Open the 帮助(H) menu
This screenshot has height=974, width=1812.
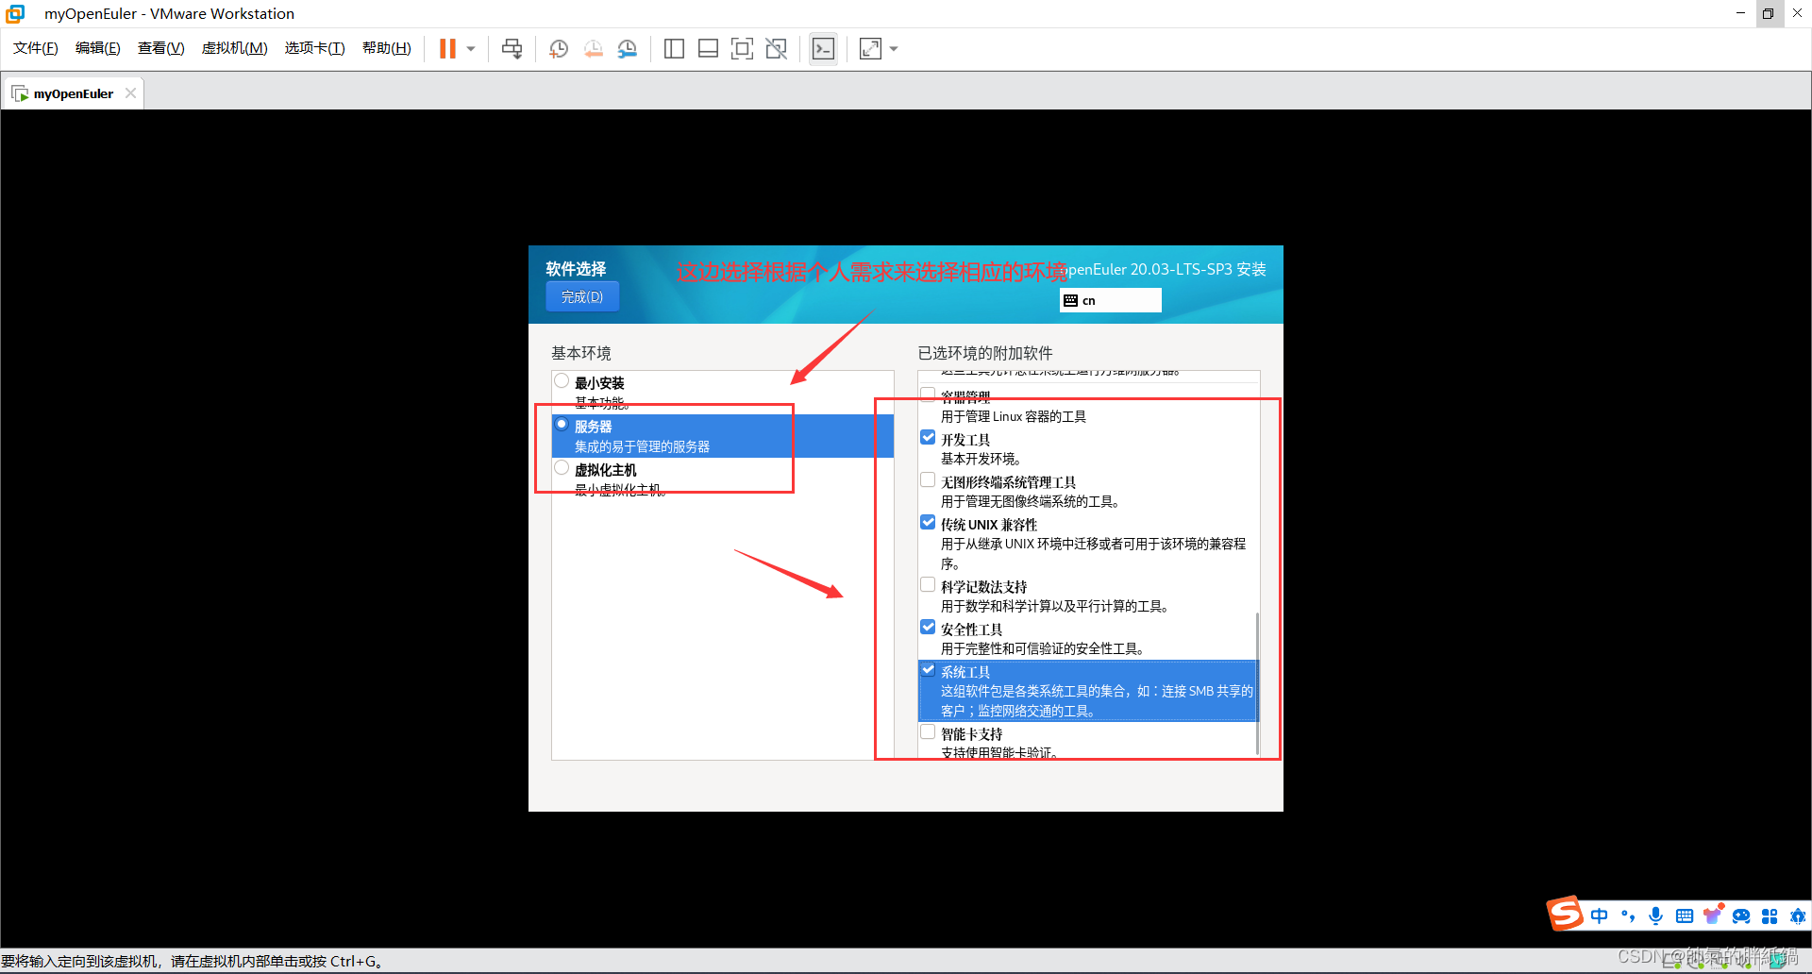387,48
